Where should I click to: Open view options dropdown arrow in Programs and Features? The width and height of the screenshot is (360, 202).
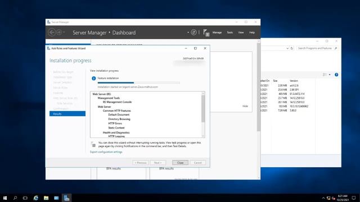(x=330, y=75)
